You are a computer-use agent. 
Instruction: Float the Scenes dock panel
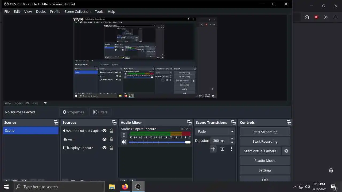[x=56, y=122]
